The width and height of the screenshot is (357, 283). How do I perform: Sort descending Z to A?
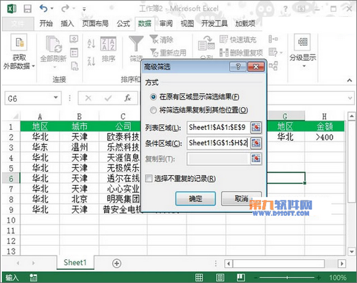click(91, 61)
